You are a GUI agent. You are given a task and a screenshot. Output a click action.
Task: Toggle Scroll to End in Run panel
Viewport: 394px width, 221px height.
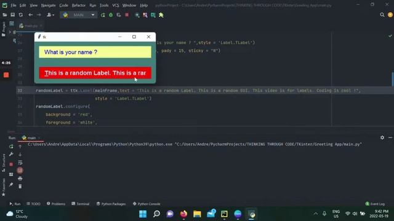coord(20,171)
